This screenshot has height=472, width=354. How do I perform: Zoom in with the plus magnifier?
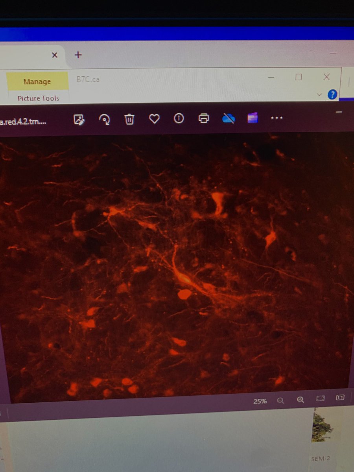click(301, 400)
